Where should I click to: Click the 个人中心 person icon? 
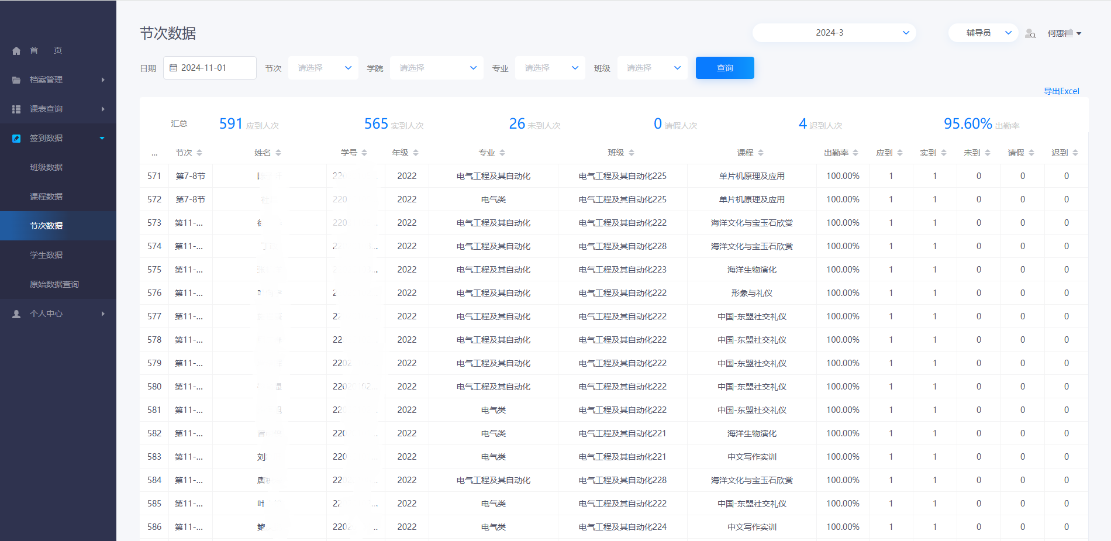pos(16,314)
